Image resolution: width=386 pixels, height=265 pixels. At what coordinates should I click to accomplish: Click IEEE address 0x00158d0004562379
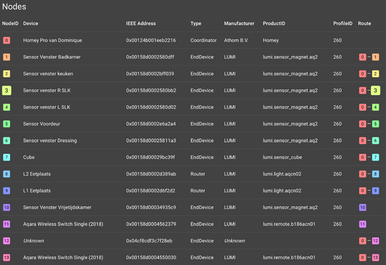pyautogui.click(x=151, y=224)
